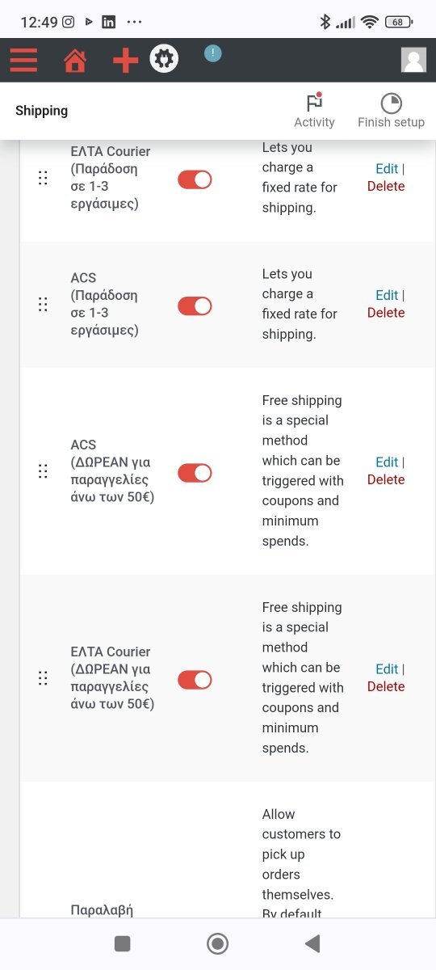Open the round gear settings icon
436x970 pixels.
(x=164, y=58)
